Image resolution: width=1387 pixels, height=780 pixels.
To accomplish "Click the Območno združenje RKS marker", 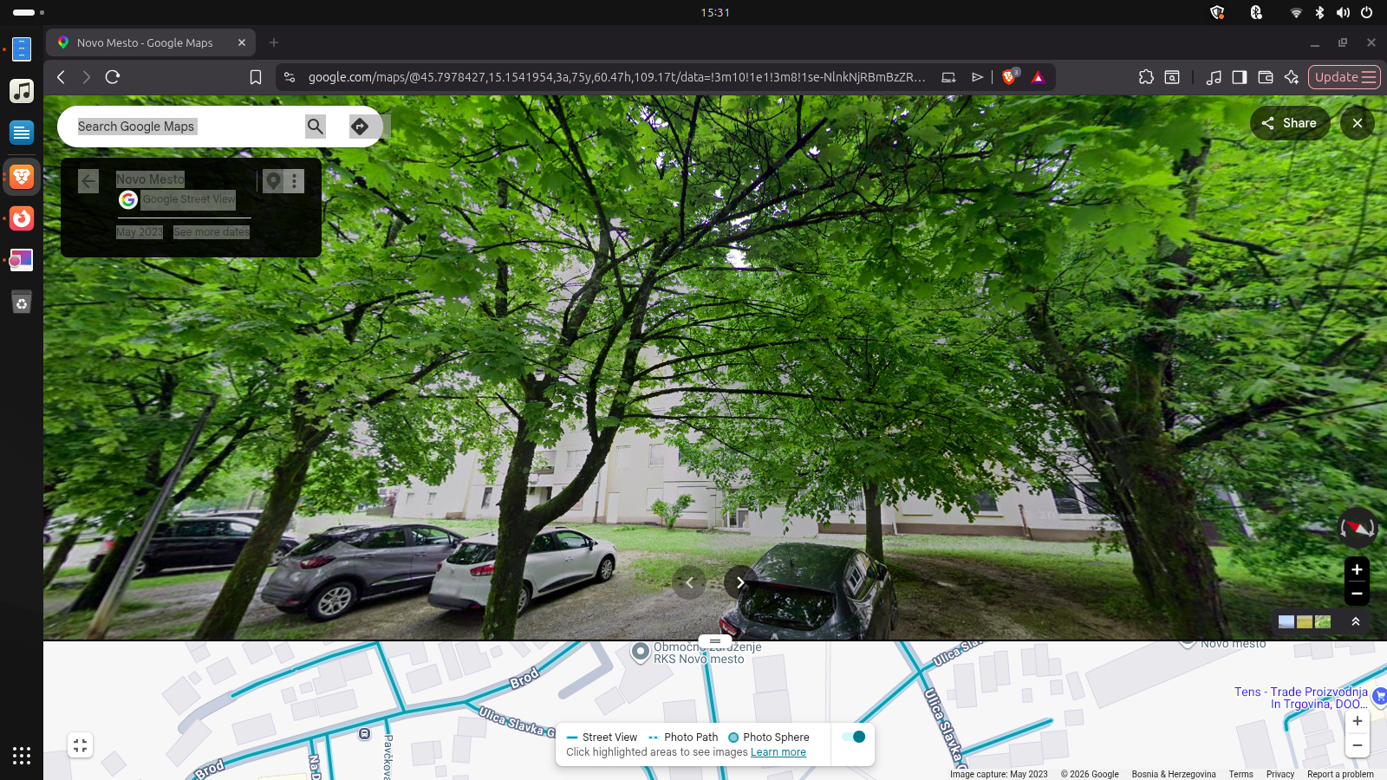I will (641, 652).
